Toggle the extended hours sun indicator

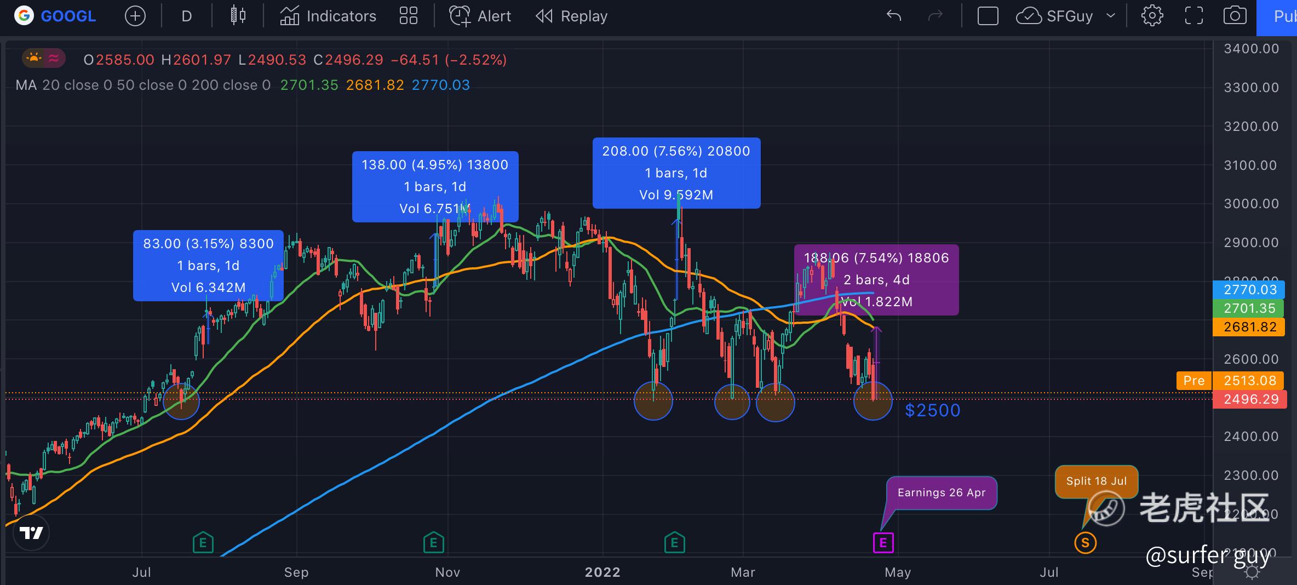pos(34,58)
